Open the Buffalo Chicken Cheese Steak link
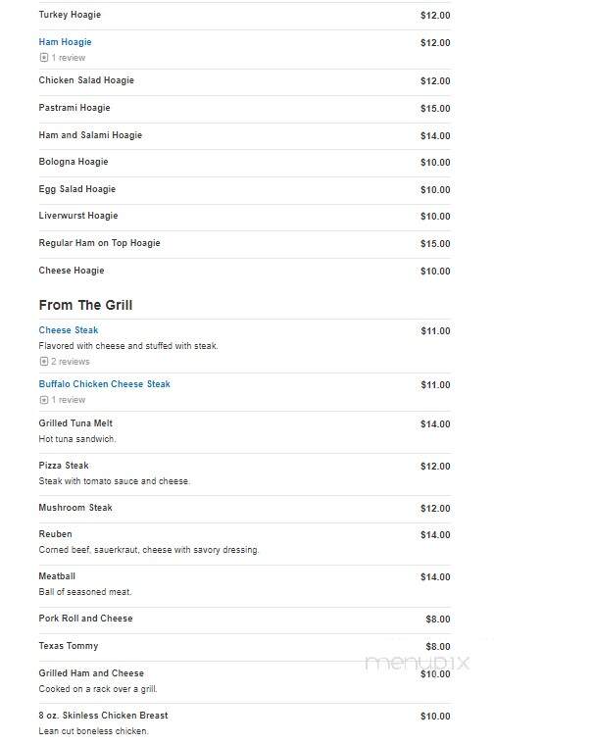The width and height of the screenshot is (593, 744). click(x=104, y=384)
